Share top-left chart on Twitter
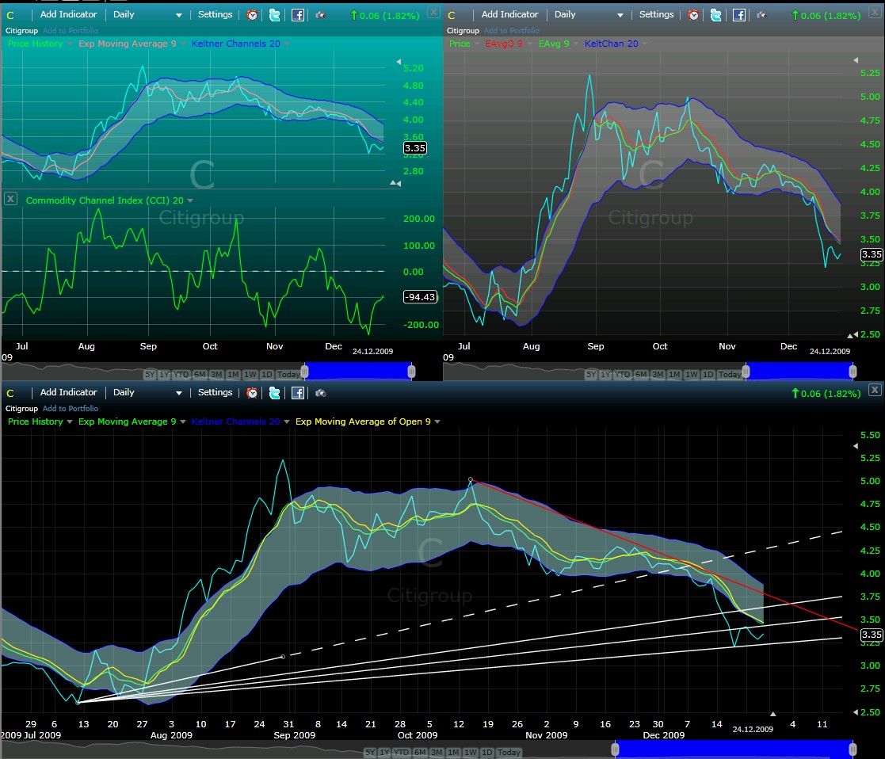Image resolution: width=885 pixels, height=759 pixels. pos(275,15)
